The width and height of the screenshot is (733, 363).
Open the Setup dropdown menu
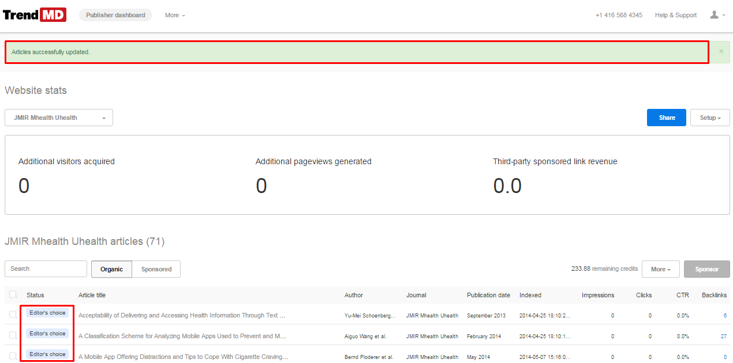tap(710, 118)
